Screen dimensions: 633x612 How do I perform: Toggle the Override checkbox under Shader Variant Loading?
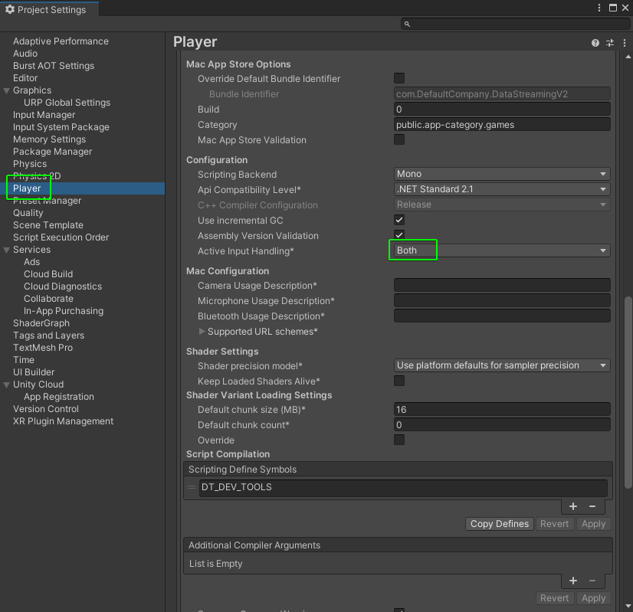click(x=398, y=440)
